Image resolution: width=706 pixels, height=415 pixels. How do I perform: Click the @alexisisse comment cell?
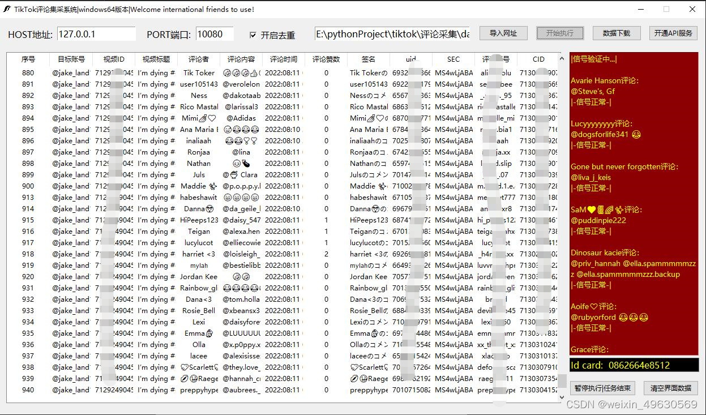coord(241,356)
